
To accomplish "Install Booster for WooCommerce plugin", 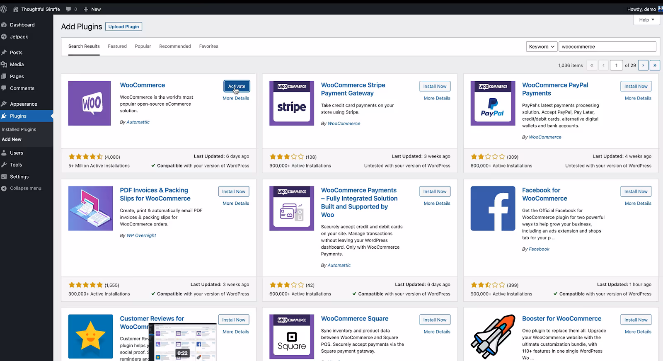I will pos(636,320).
